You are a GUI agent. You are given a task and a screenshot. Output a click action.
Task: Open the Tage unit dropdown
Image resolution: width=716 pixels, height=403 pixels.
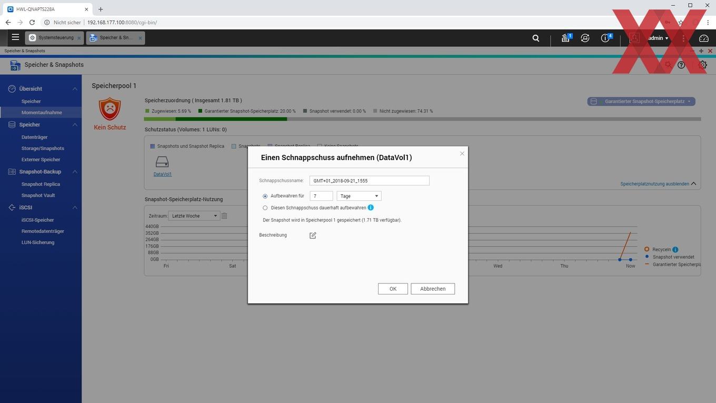pos(359,196)
